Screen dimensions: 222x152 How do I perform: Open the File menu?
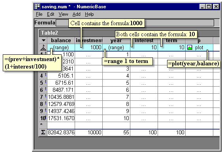click(39, 14)
